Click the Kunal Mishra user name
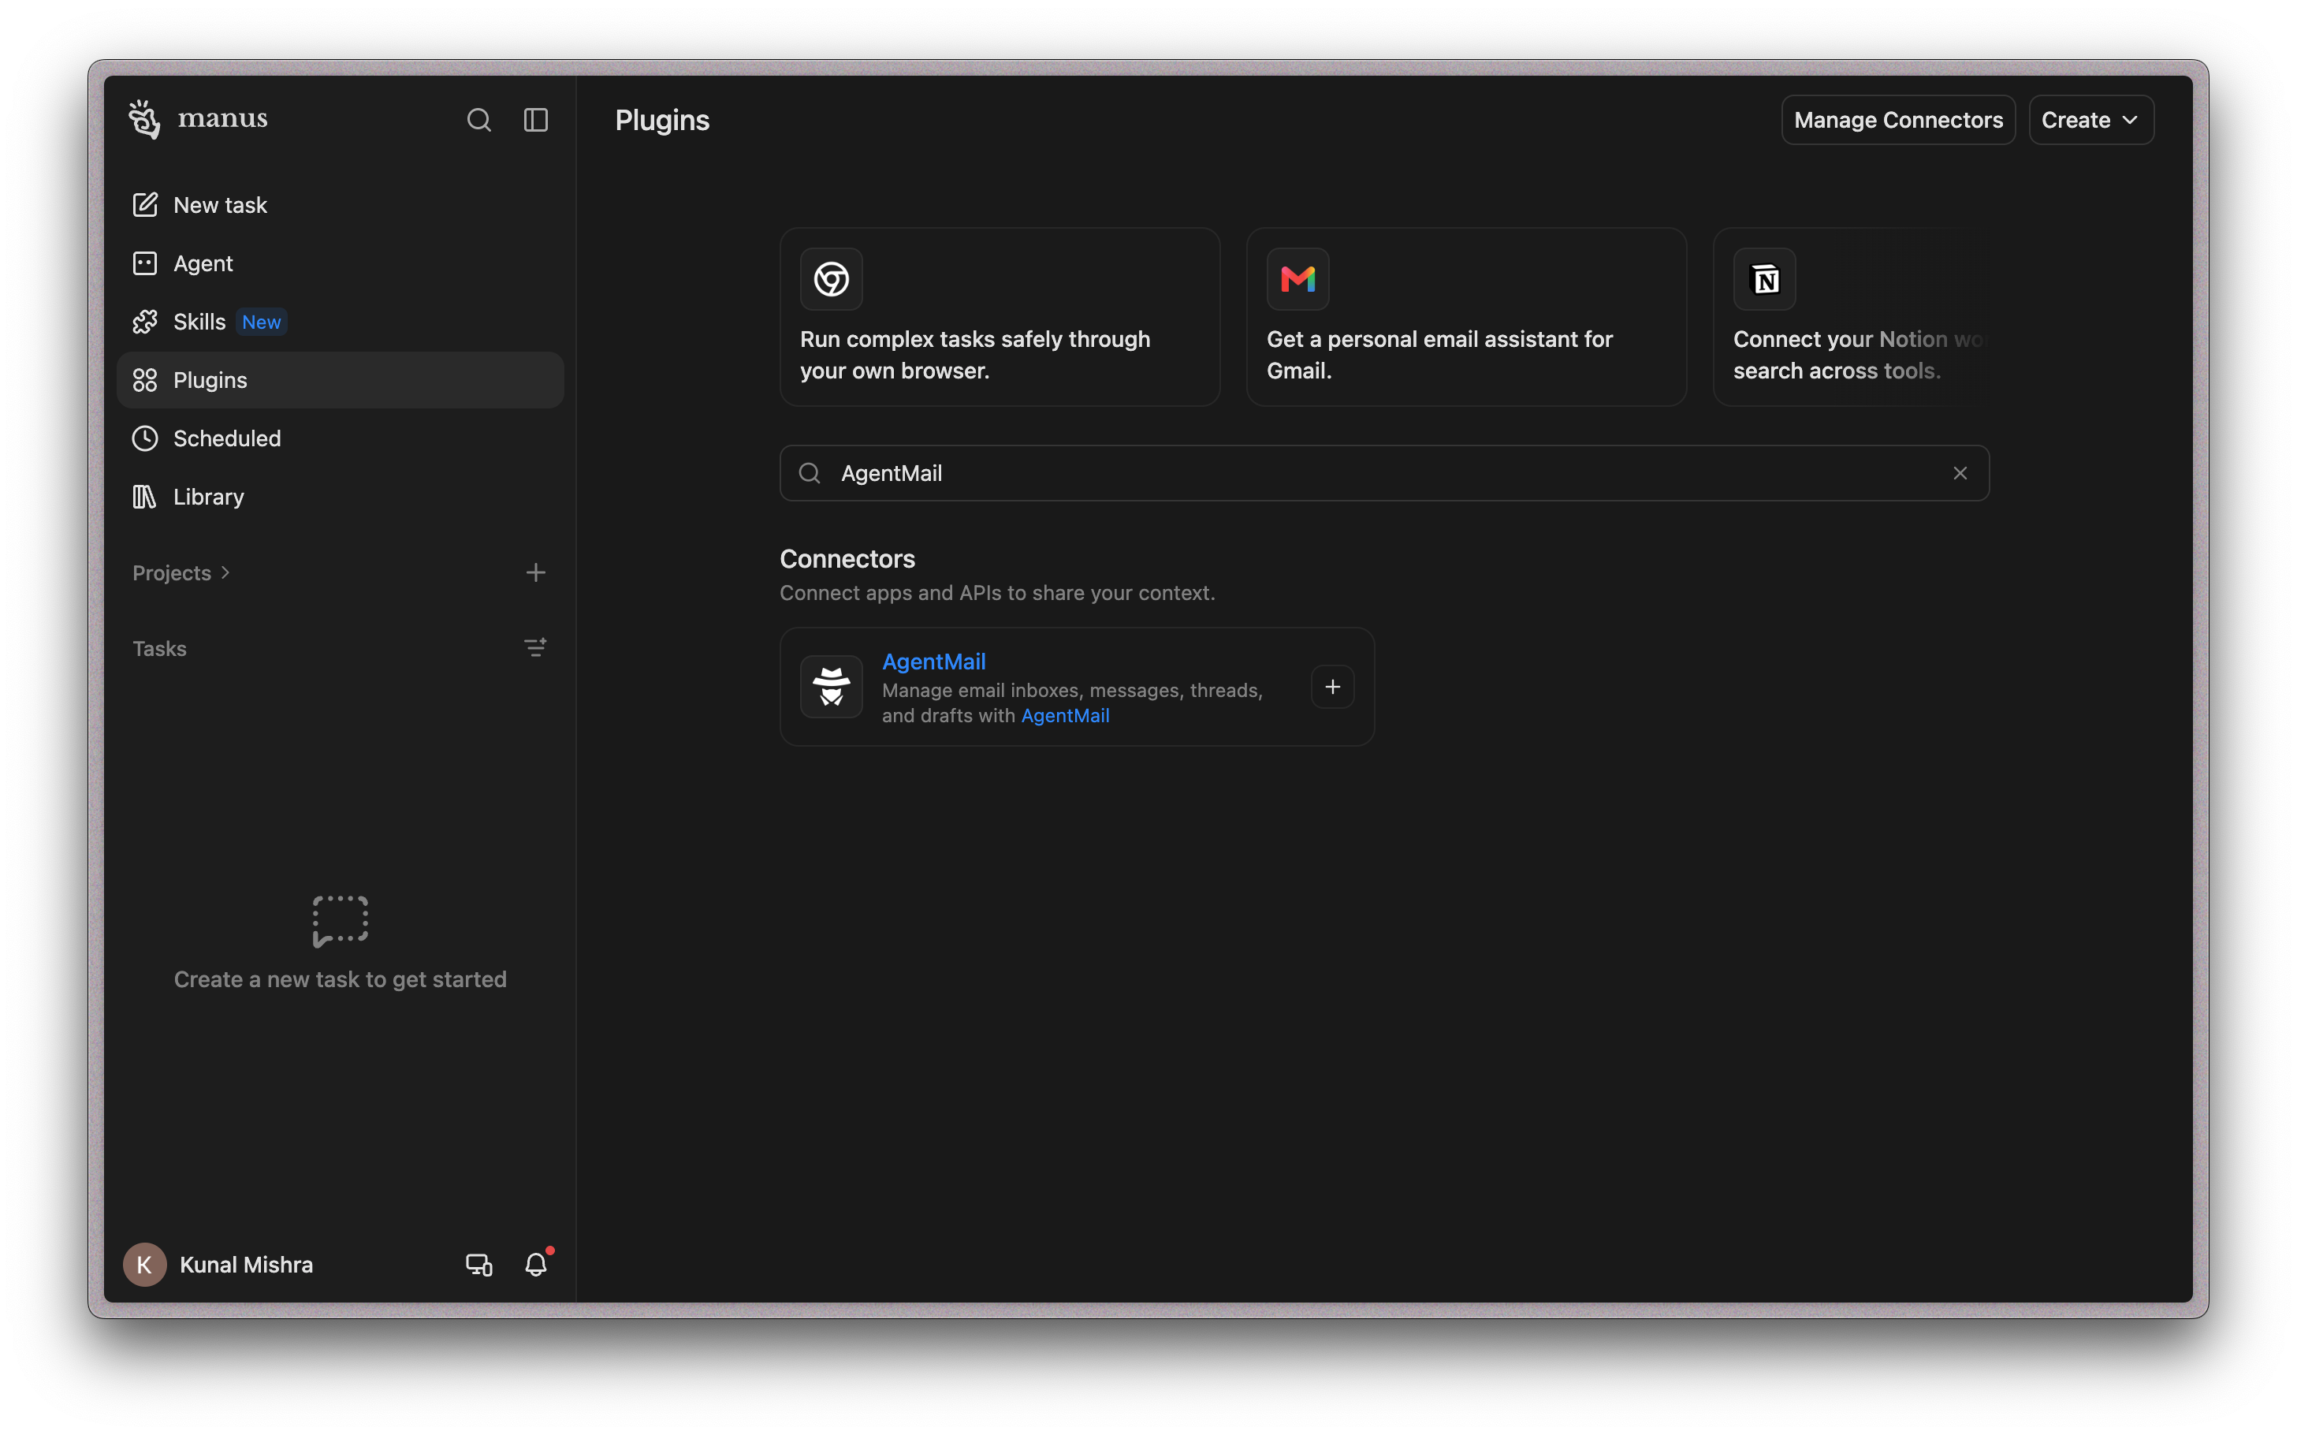 tap(247, 1265)
